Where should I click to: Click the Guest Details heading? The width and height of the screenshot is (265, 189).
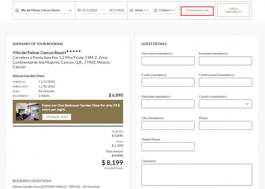[154, 44]
